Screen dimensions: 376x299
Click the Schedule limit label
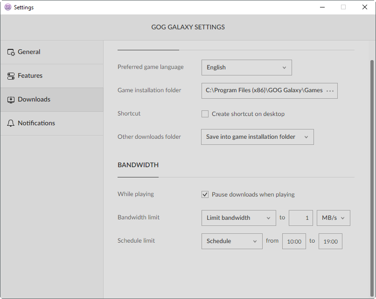coord(136,241)
